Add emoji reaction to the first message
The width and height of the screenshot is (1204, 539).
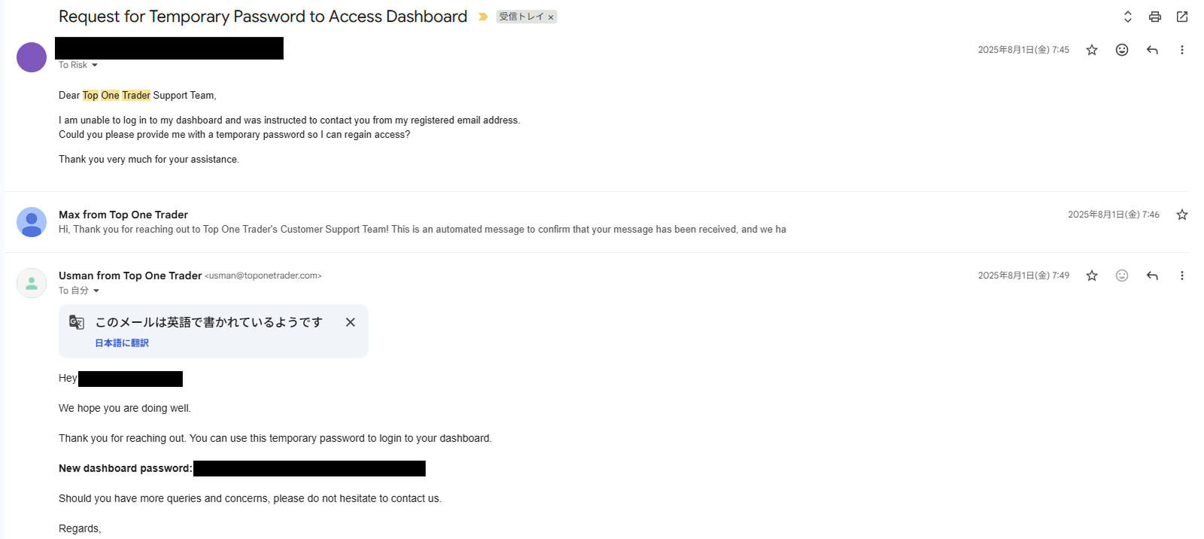pos(1121,50)
